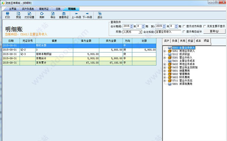
Task: Click the 本年累计 row
Action: pos(79,63)
